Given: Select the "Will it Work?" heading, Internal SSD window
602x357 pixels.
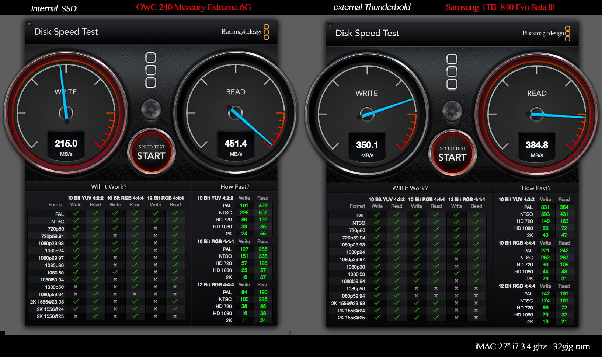Looking at the screenshot, I should (109, 187).
